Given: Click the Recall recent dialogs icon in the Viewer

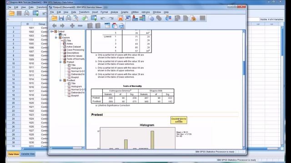Looking at the screenshot, I should click(x=94, y=18).
